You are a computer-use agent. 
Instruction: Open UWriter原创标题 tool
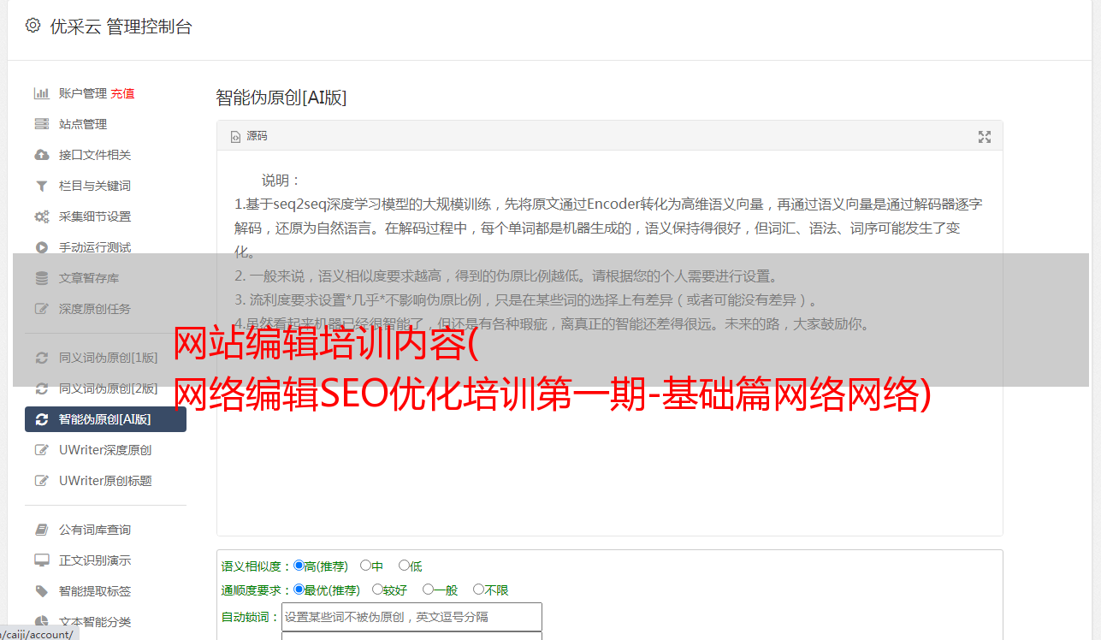[x=105, y=481]
